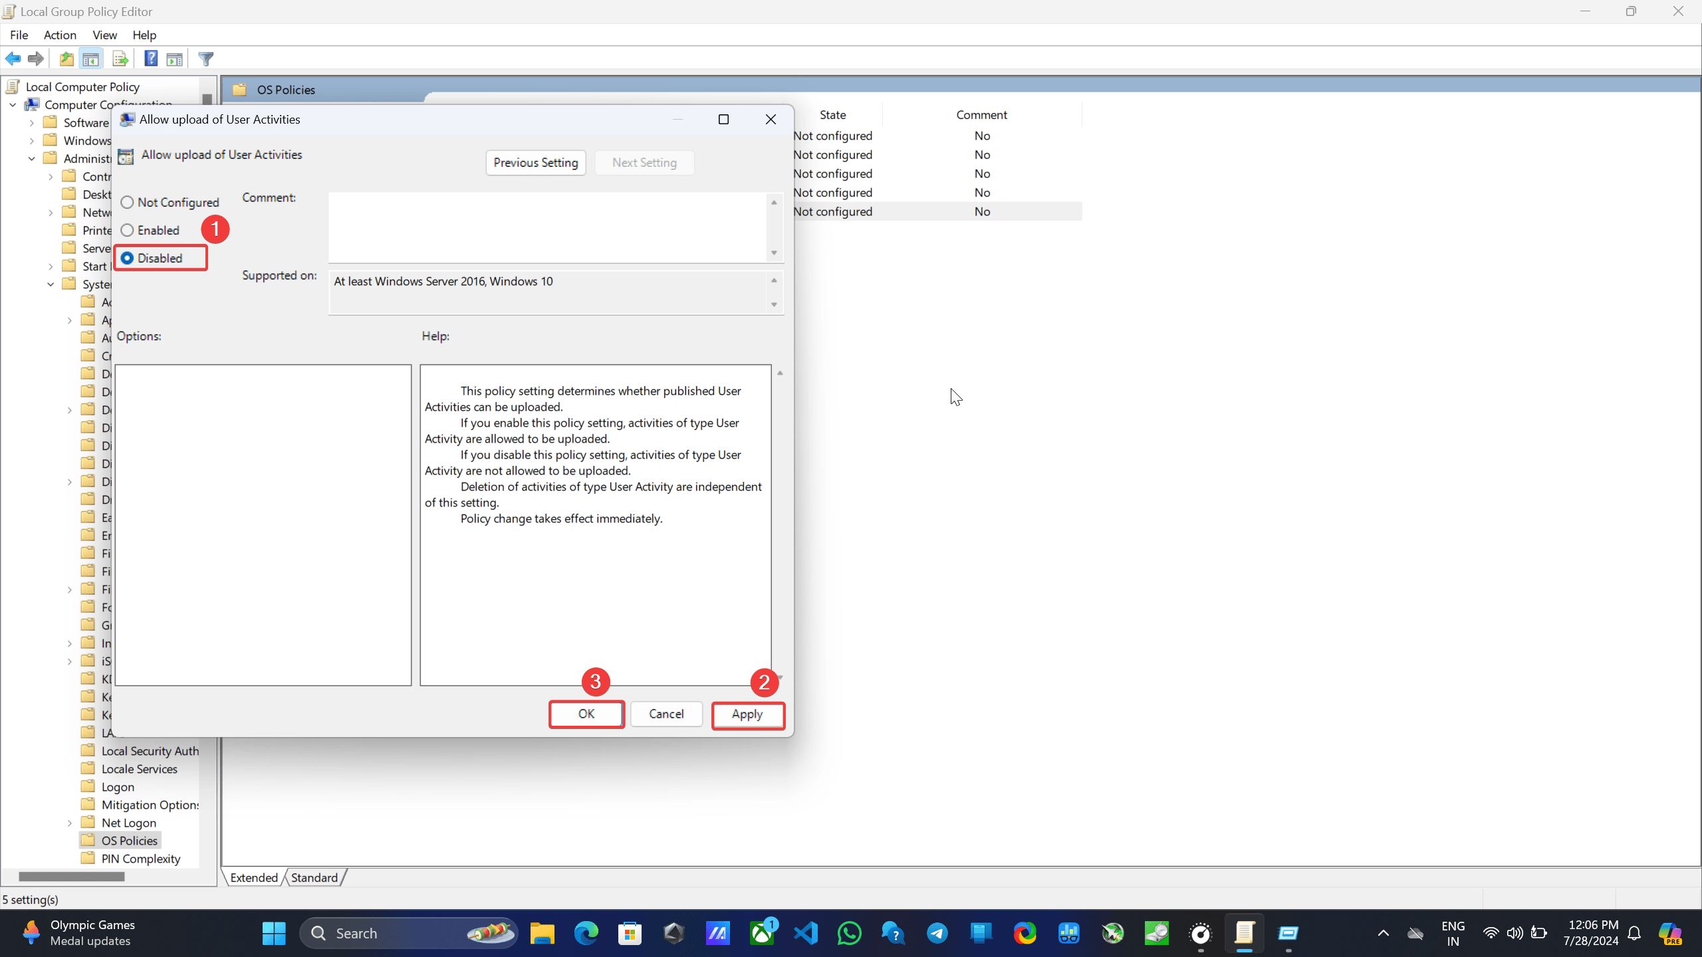The width and height of the screenshot is (1702, 957).
Task: Click the Previous Setting button
Action: click(535, 162)
